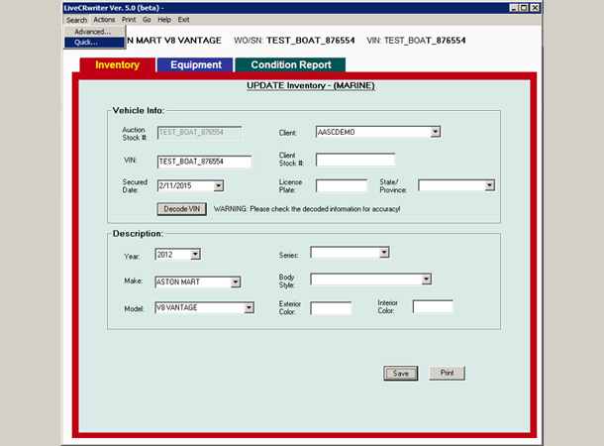Open the Model dropdown showing V8 VANTAGE

249,307
